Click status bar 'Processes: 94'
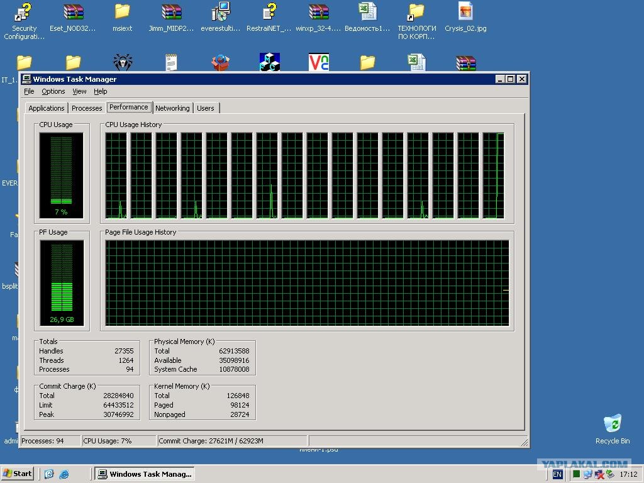The width and height of the screenshot is (644, 483). (x=50, y=441)
